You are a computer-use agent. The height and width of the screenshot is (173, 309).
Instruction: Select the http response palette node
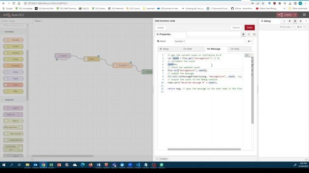click(x=13, y=127)
